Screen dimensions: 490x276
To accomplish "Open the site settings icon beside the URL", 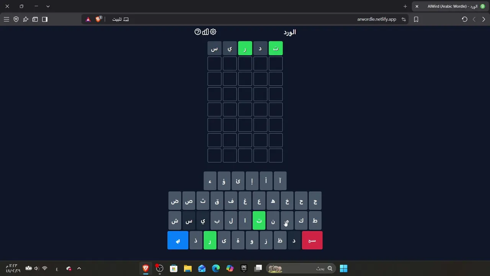I will click(403, 19).
